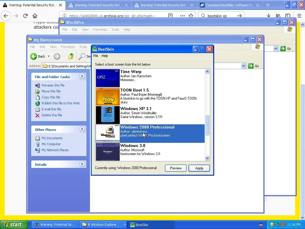This screenshot has width=305, height=229.
Task: Click BootSkin list scroll up arrow
Action: [207, 72]
